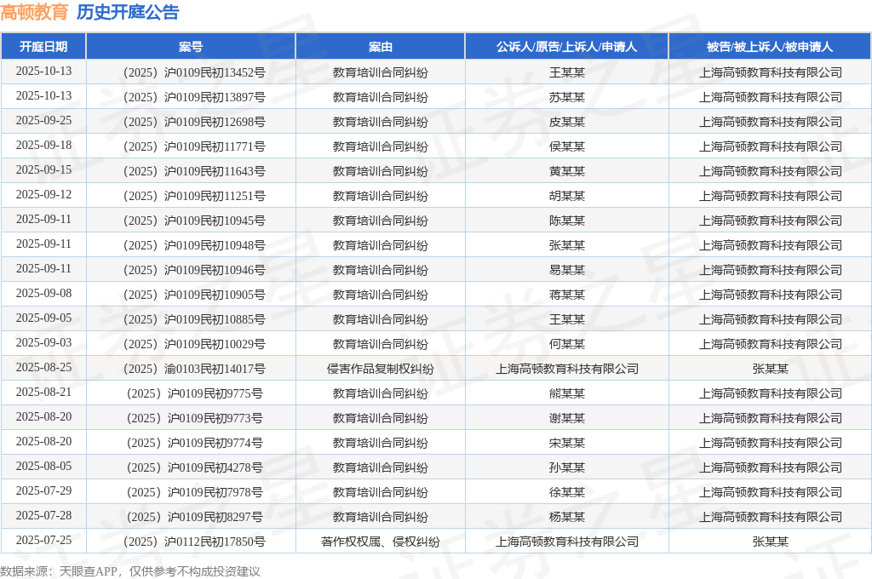This screenshot has height=579, width=872.
Task: Click plaintiff 胡某某
Action: coord(566,196)
